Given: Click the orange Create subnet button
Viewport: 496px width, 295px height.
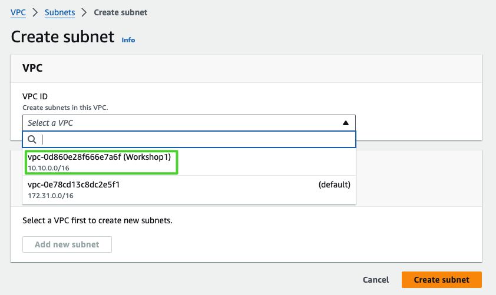Looking at the screenshot, I should (x=441, y=280).
